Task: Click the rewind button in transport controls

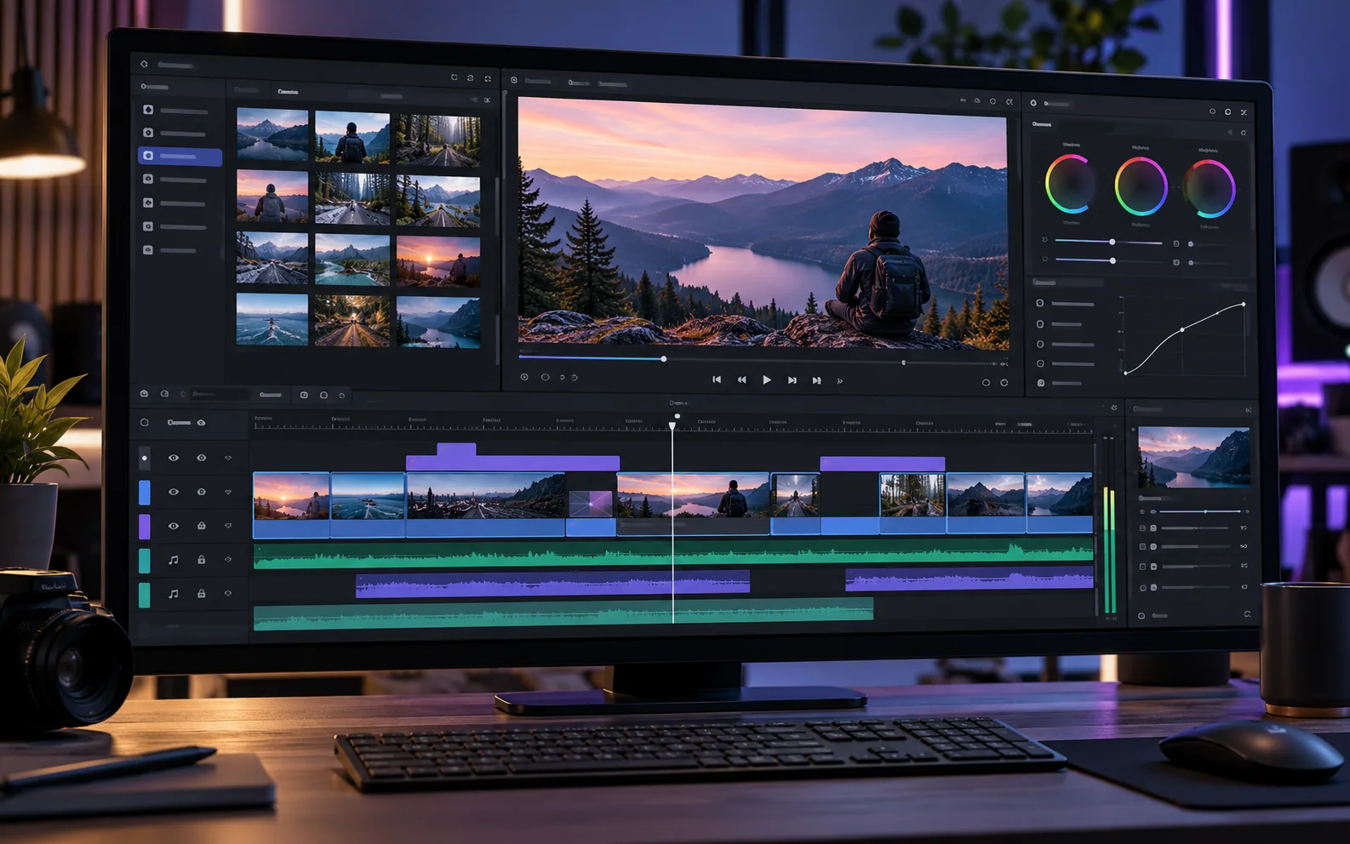Action: tap(741, 380)
